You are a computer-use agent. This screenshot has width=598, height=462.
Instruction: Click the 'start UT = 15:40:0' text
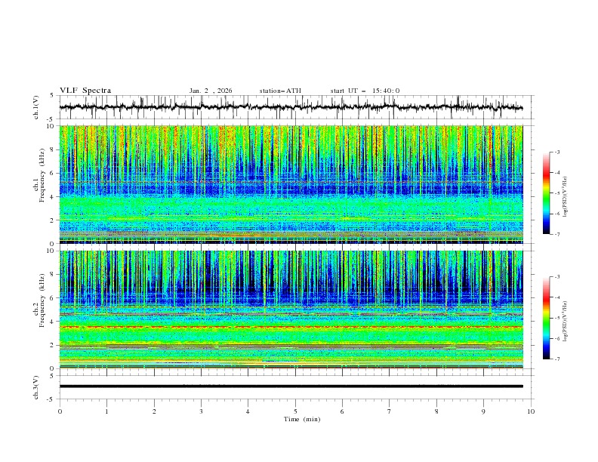tap(365, 91)
